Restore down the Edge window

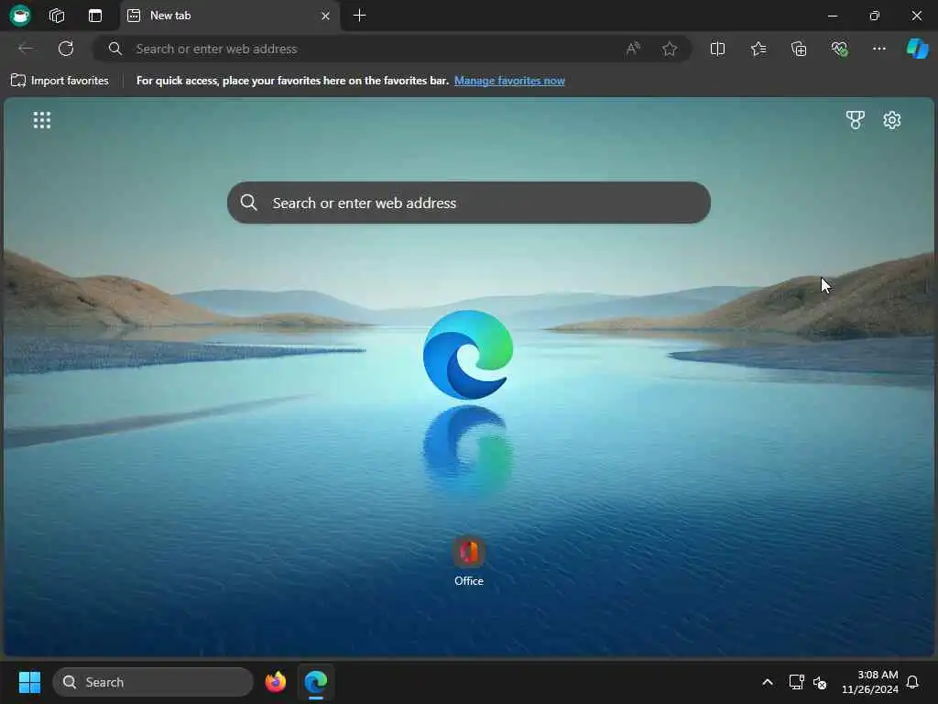(874, 16)
